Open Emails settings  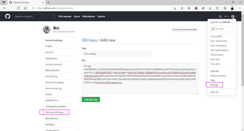click(61, 94)
